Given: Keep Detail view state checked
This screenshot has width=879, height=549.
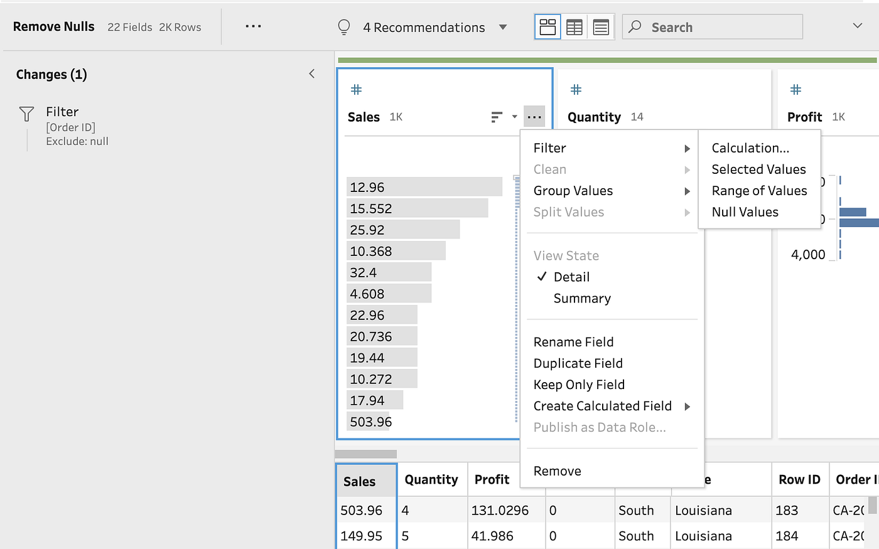Looking at the screenshot, I should click(x=571, y=277).
